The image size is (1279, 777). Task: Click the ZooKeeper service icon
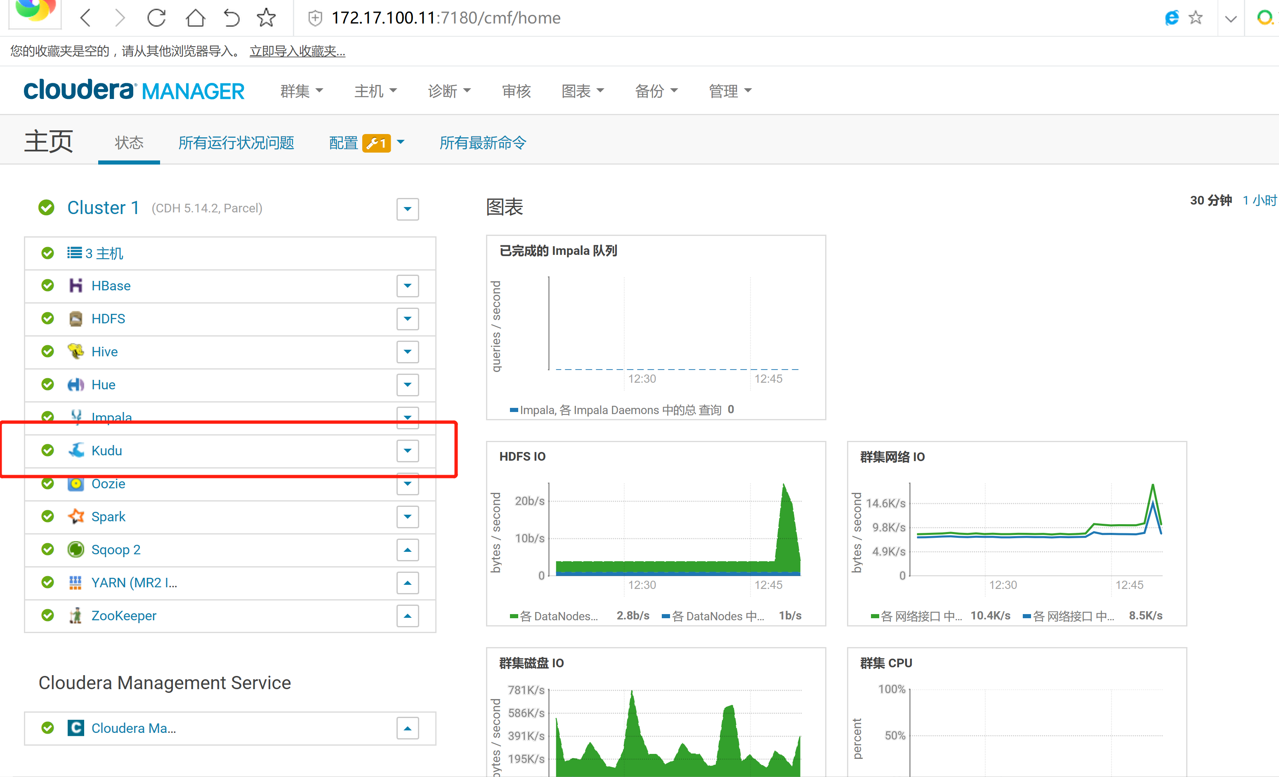click(76, 616)
